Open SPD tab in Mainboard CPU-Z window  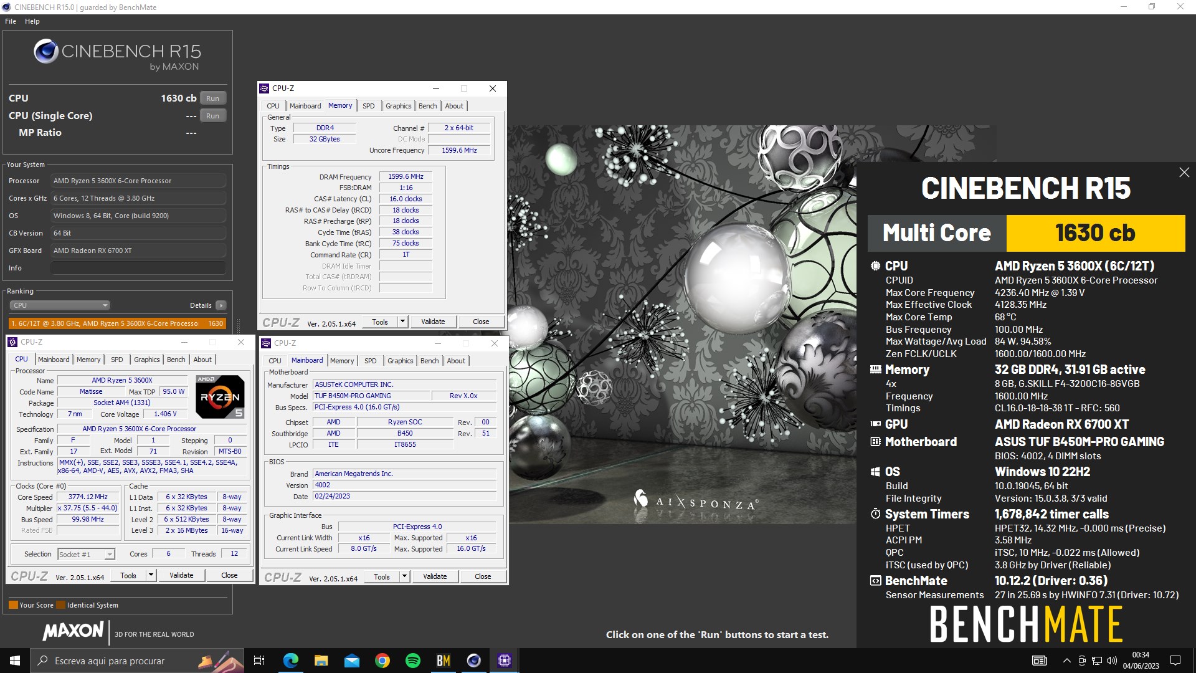tap(371, 361)
